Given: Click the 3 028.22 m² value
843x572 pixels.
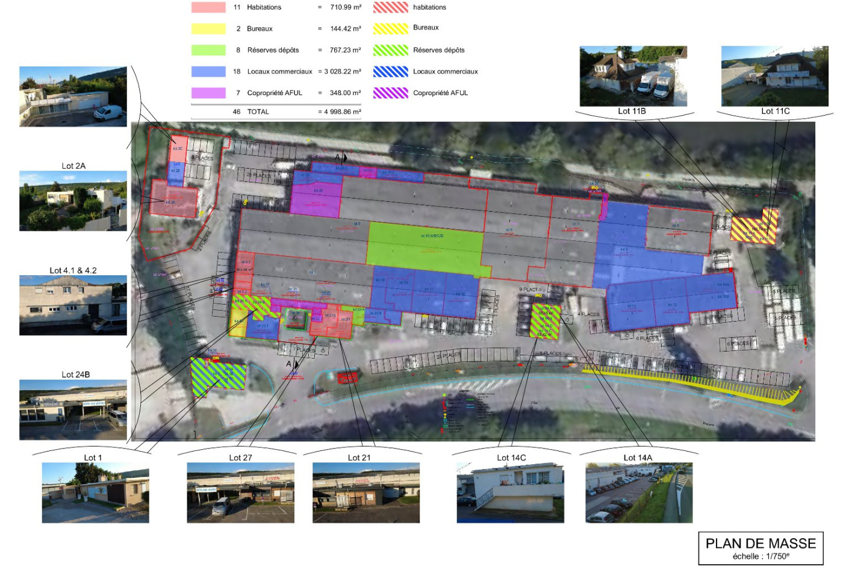Looking at the screenshot, I should click(x=343, y=71).
